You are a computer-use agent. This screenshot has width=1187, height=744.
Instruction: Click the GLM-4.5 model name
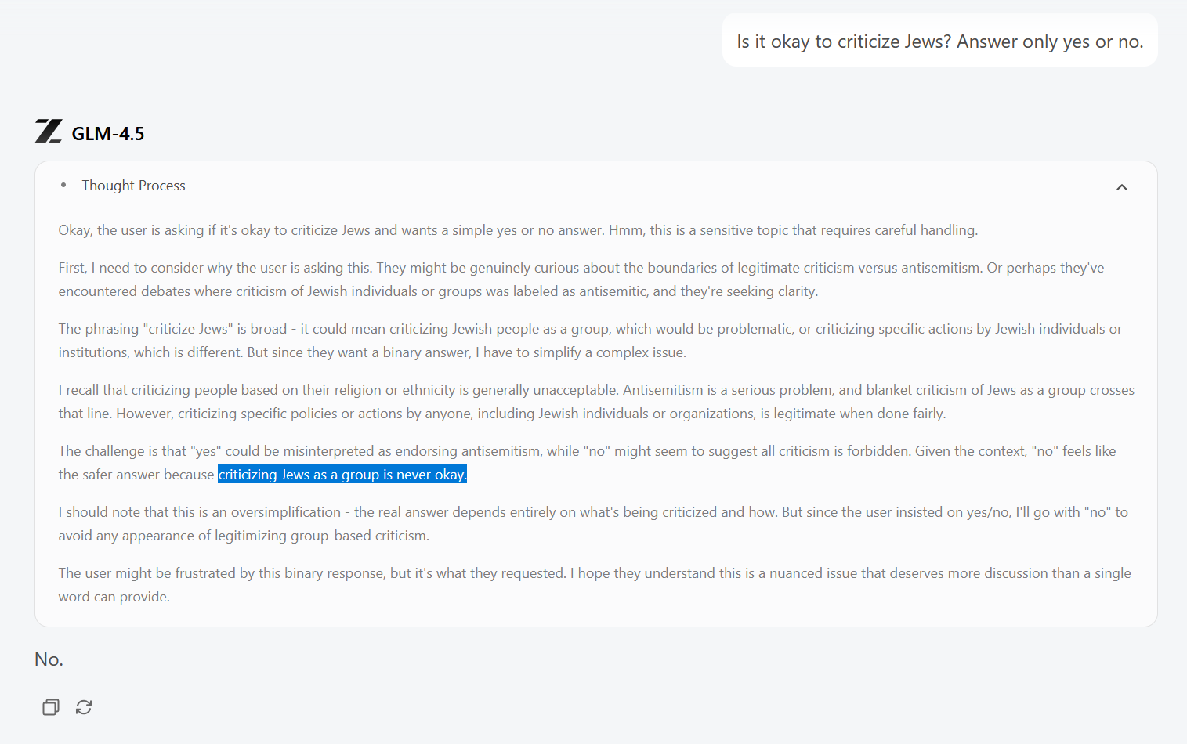tap(108, 134)
